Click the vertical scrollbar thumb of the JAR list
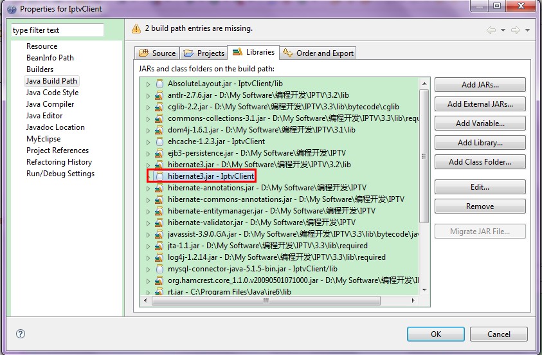 [424, 156]
